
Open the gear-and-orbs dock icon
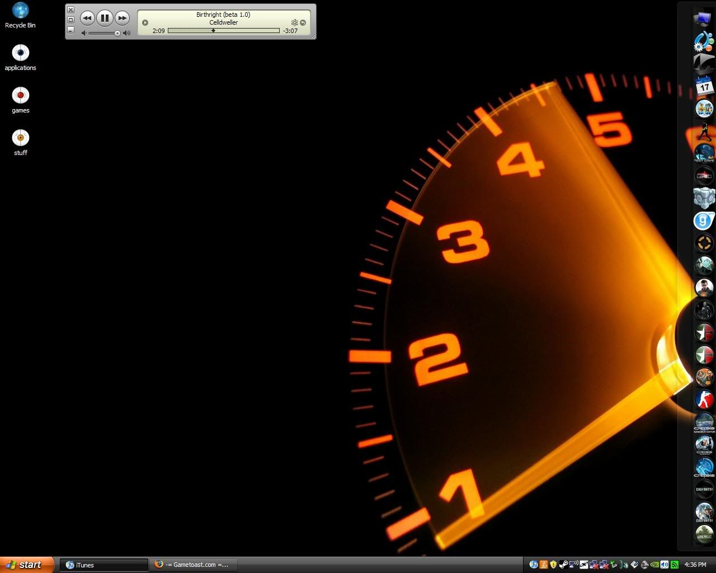(x=704, y=41)
